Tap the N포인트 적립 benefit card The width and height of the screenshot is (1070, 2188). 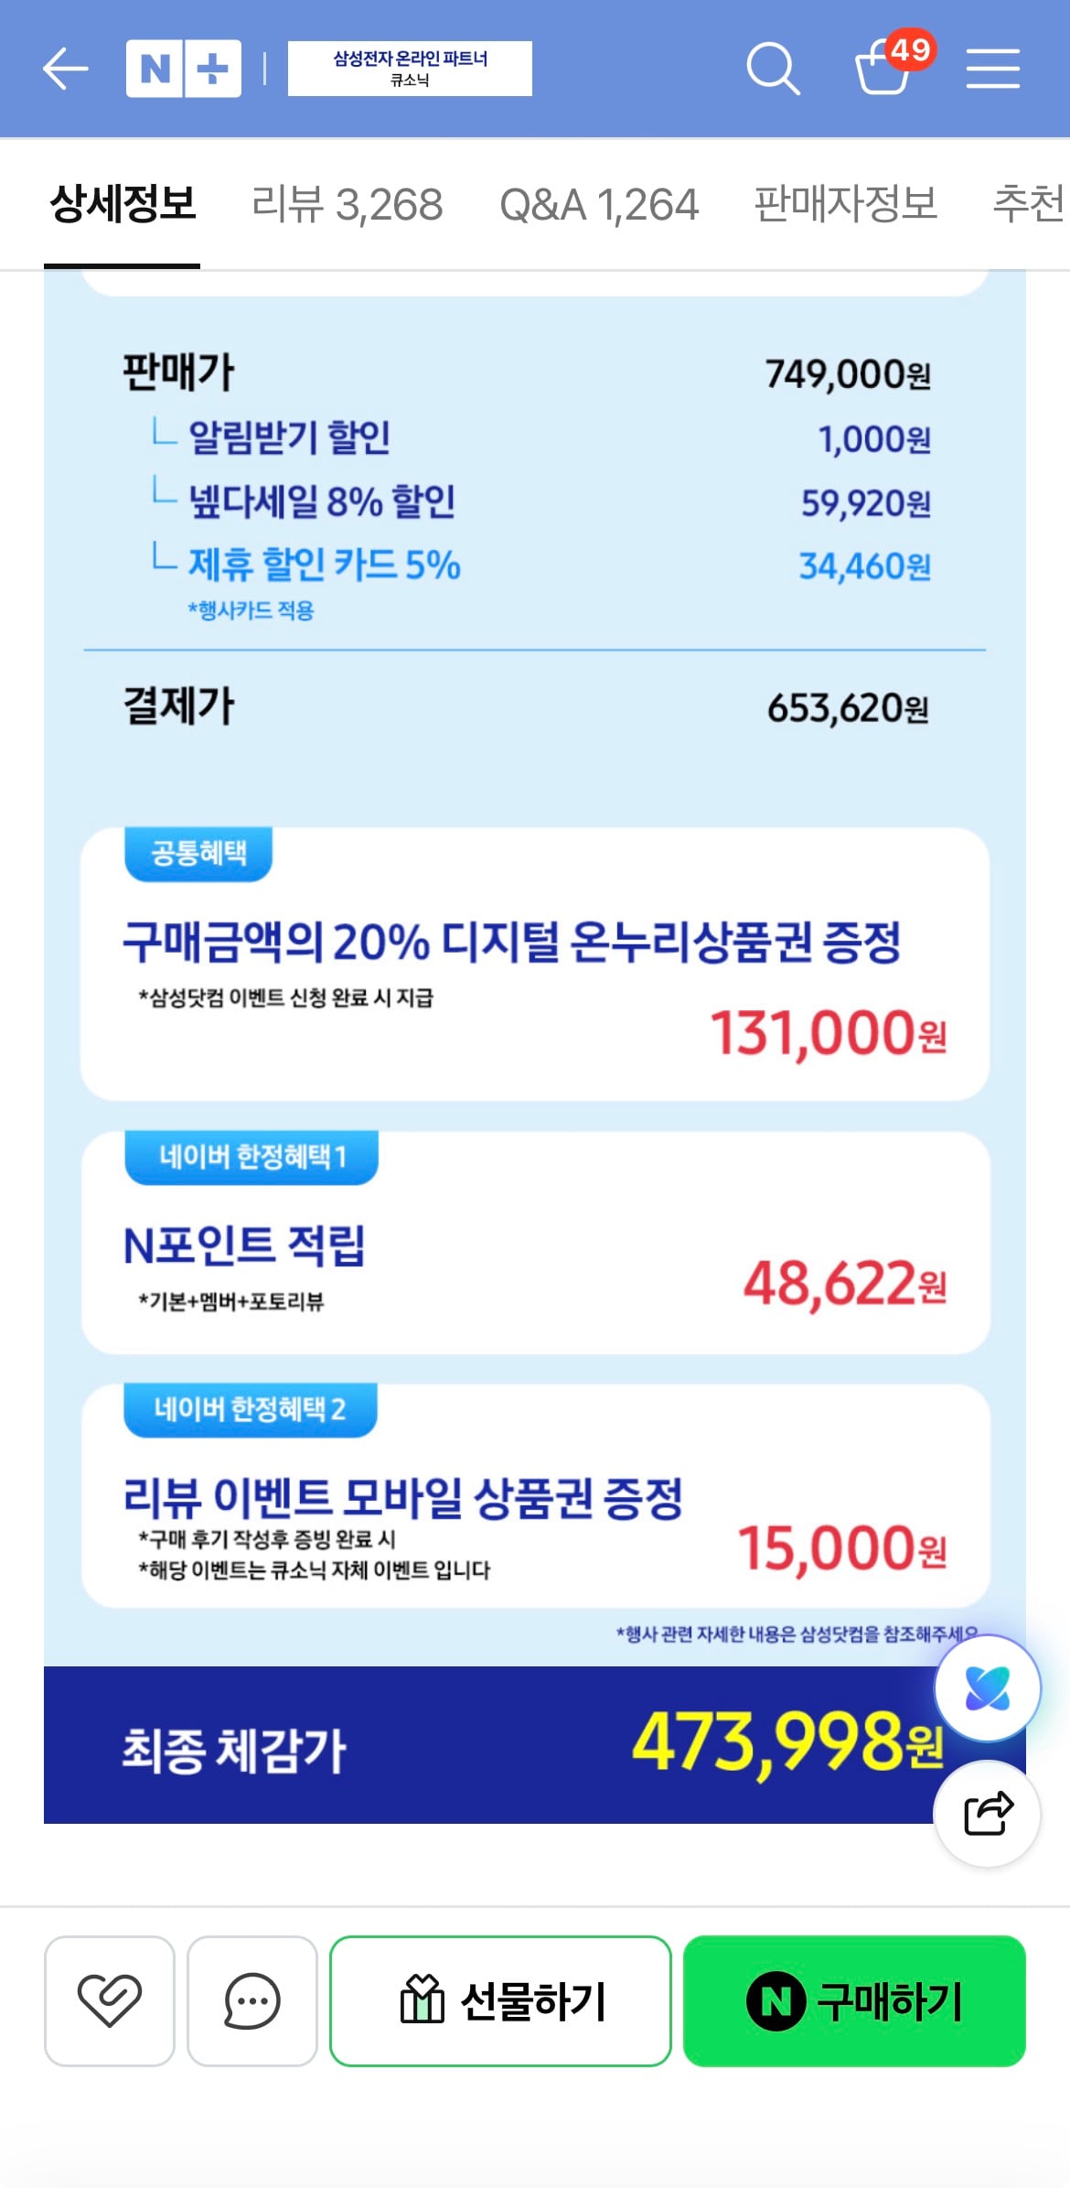point(535,1243)
